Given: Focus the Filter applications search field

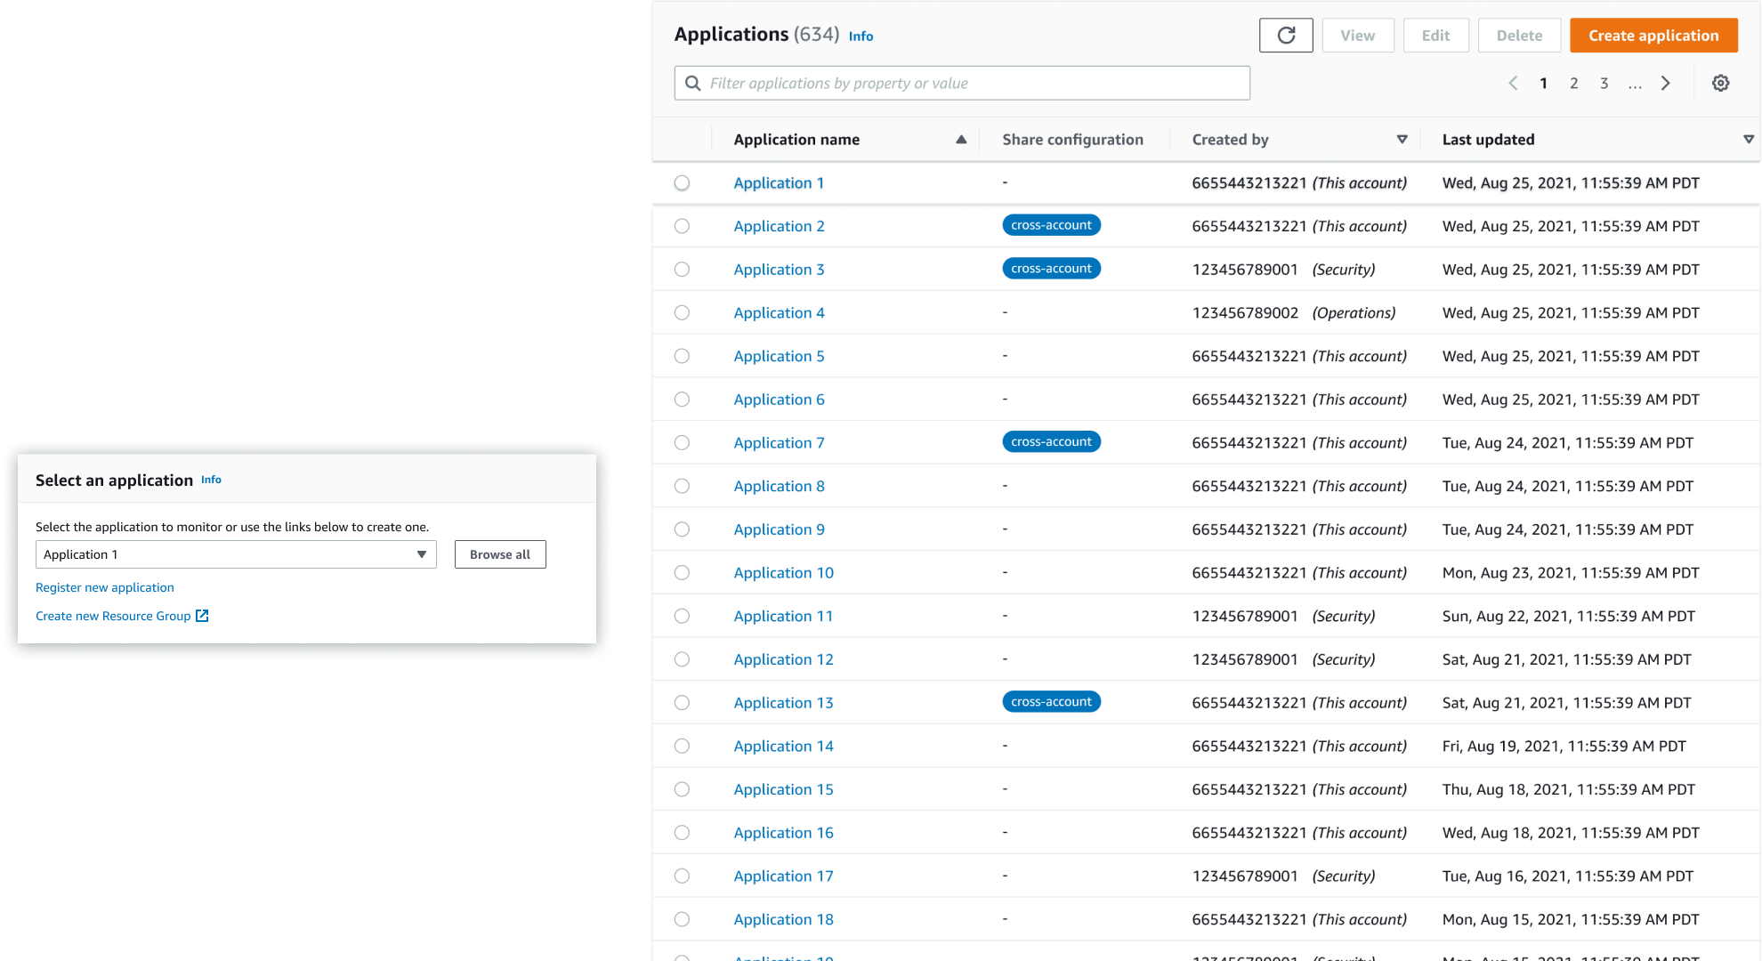Looking at the screenshot, I should (962, 83).
